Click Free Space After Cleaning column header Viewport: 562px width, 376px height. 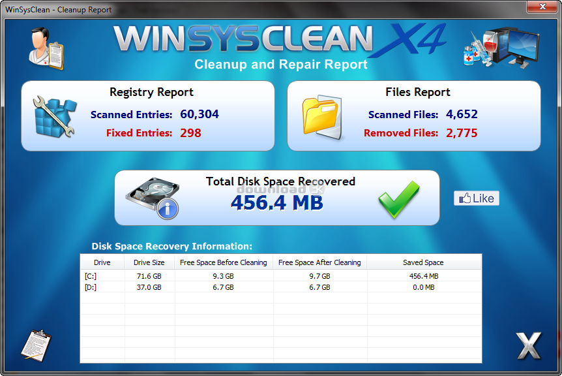tap(319, 262)
